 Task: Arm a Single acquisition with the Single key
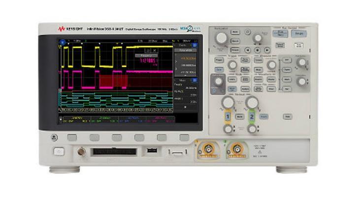[298, 34]
